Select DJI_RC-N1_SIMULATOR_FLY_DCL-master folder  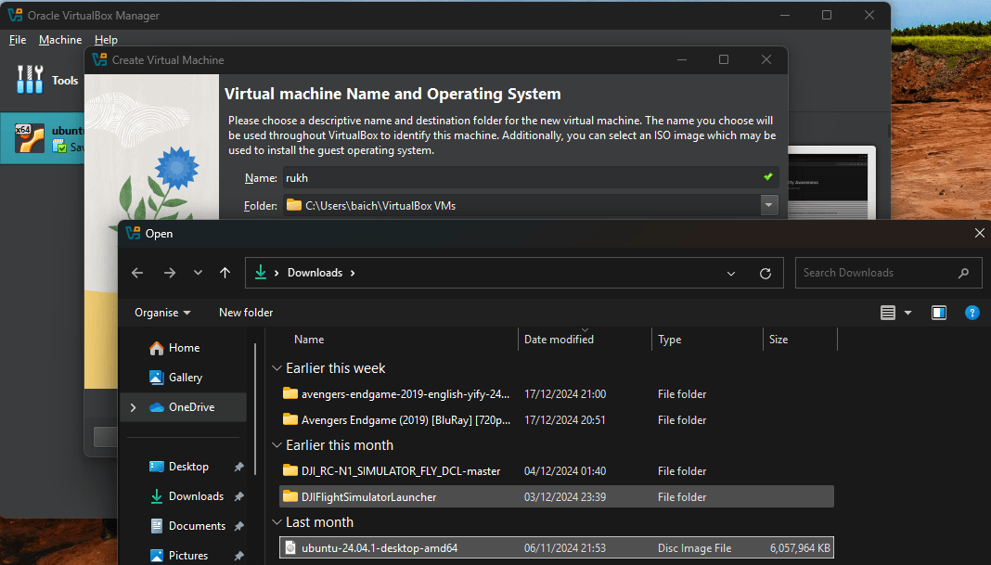pyautogui.click(x=556, y=471)
